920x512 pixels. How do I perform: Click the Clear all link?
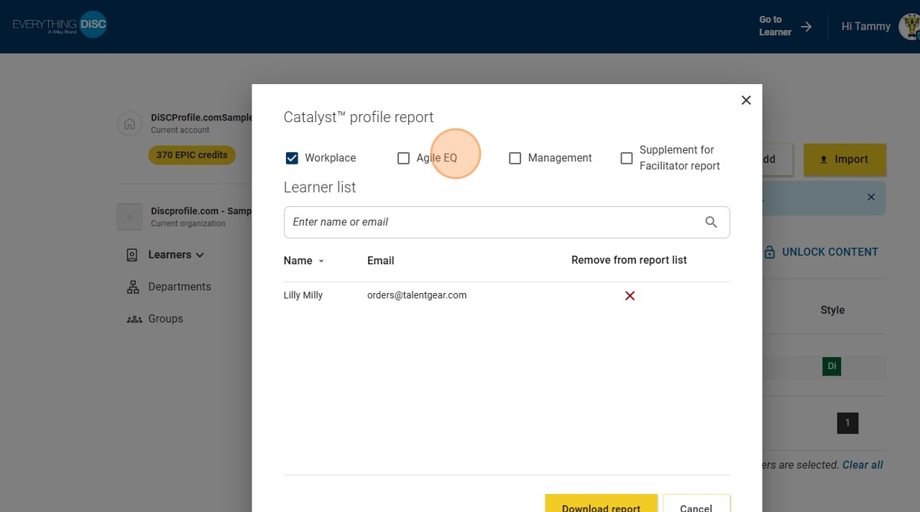click(x=862, y=465)
